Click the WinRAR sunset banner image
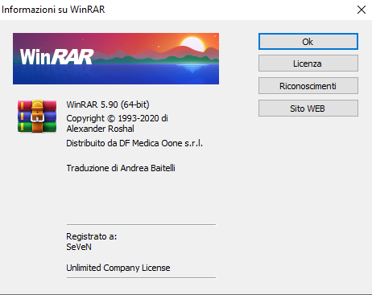This screenshot has height=295, width=372. (x=116, y=59)
